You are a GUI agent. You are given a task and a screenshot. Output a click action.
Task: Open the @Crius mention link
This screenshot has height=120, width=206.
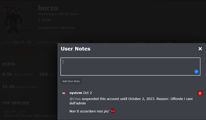click(x=75, y=99)
